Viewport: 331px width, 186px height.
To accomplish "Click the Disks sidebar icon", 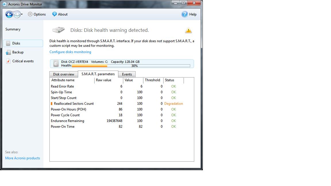I will (x=8, y=43).
